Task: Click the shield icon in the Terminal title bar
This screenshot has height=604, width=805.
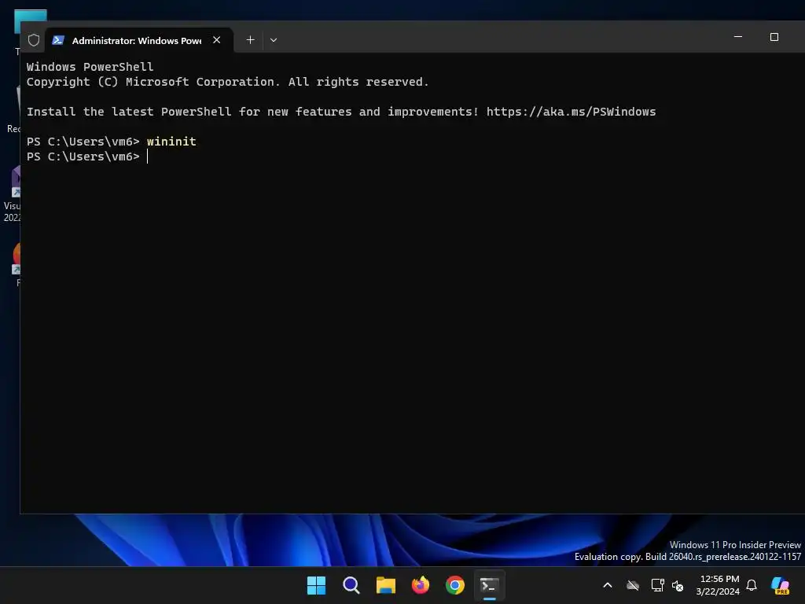Action: [x=34, y=40]
